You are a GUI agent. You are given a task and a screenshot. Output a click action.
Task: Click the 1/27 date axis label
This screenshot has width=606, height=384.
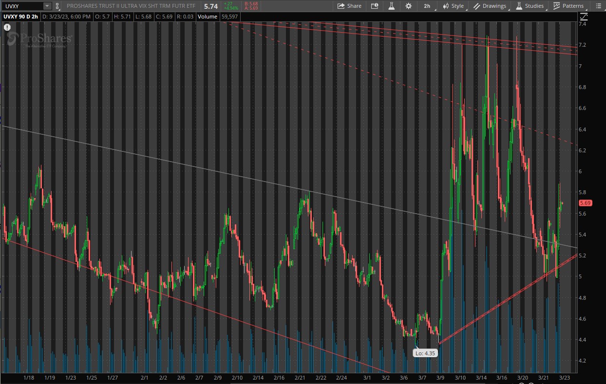pos(113,378)
